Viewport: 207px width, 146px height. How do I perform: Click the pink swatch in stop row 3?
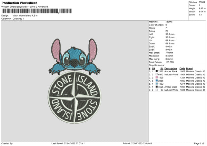coord(157,77)
